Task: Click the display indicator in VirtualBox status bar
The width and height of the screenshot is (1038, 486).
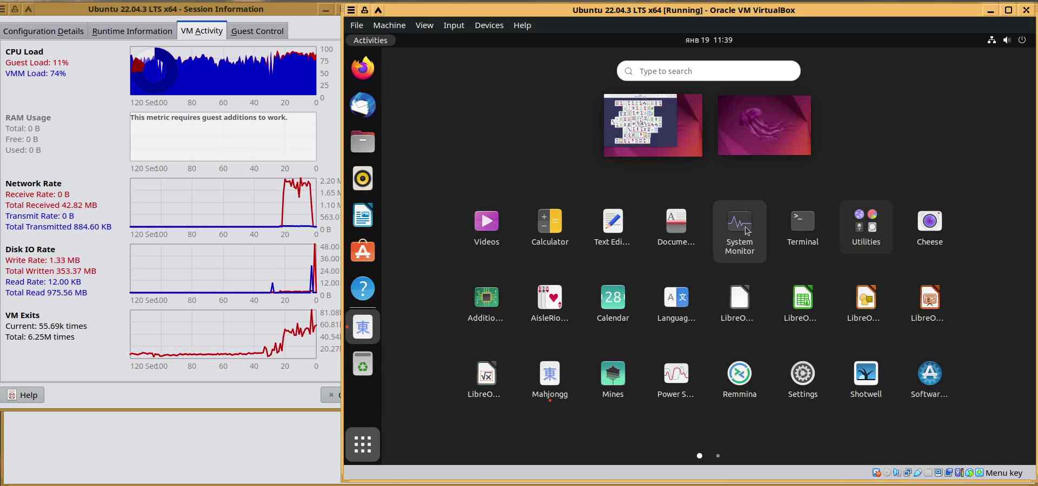Action: coord(938,473)
